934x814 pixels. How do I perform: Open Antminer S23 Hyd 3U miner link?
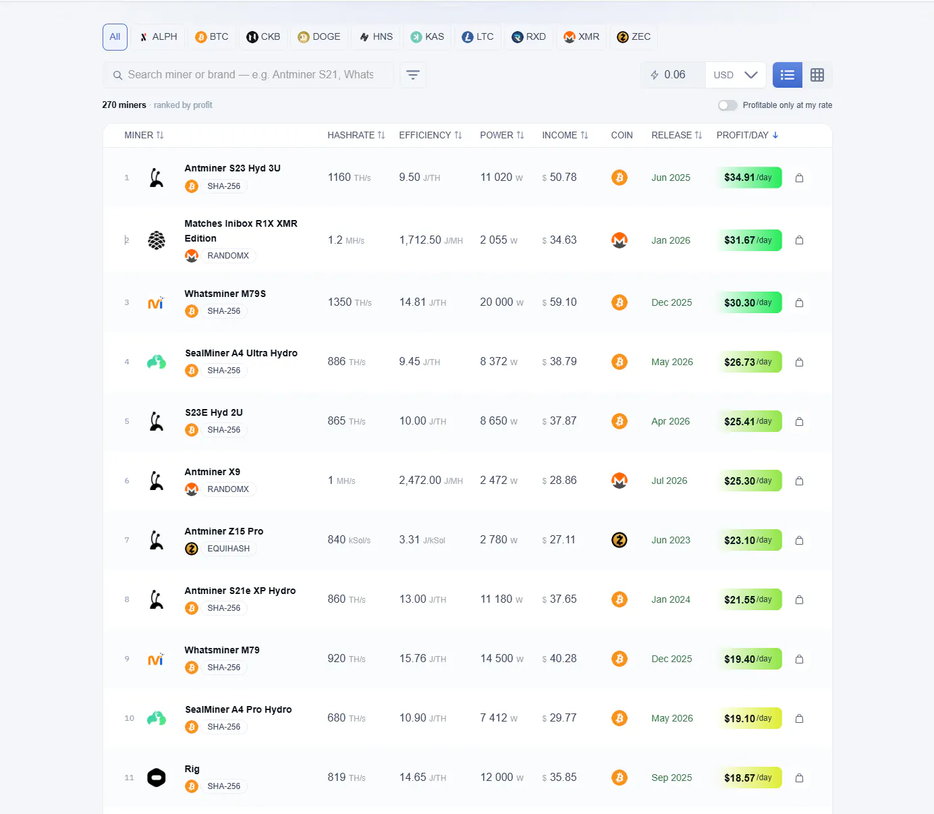(x=232, y=168)
